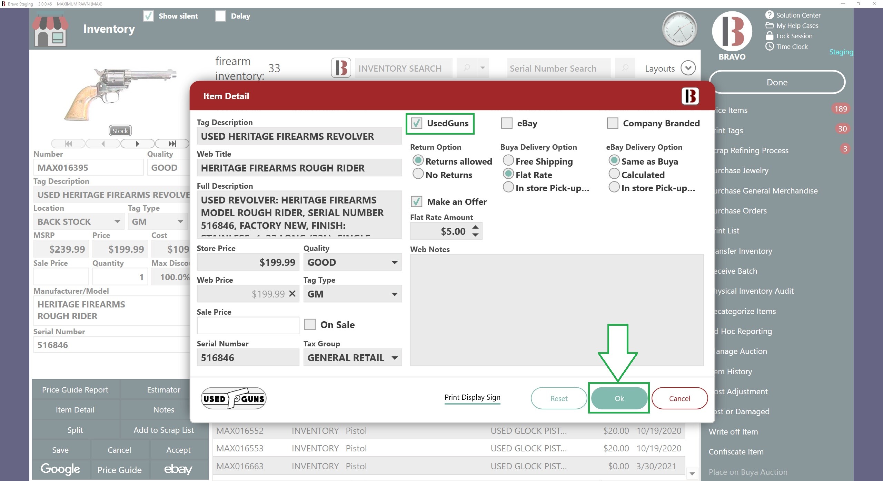Increase the Flat Rate Amount
This screenshot has height=481, width=883.
pos(475,227)
